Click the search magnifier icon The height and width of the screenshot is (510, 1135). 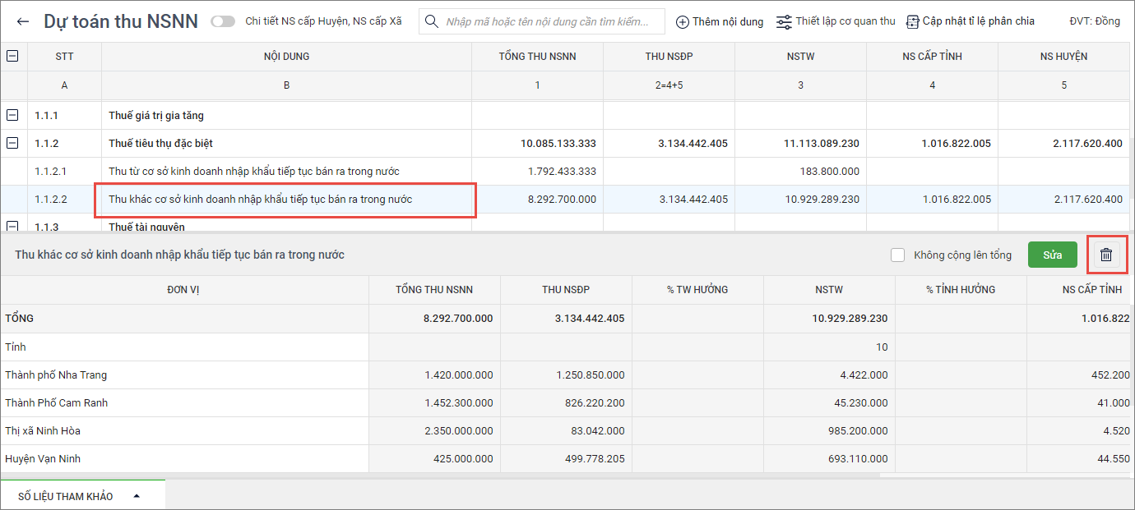click(433, 22)
